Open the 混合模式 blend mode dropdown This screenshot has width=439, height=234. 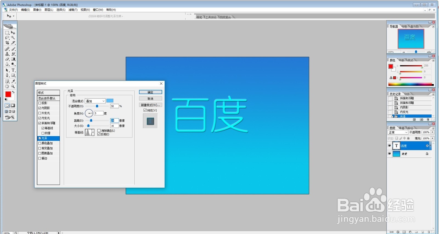pyautogui.click(x=95, y=101)
